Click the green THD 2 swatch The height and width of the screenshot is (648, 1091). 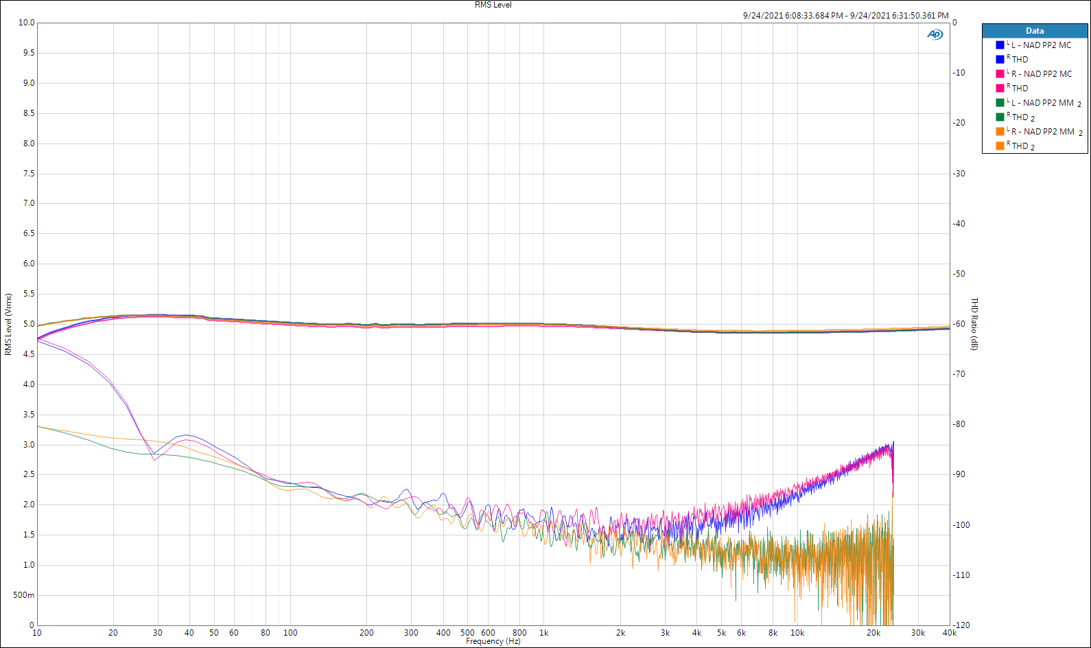pyautogui.click(x=1000, y=117)
